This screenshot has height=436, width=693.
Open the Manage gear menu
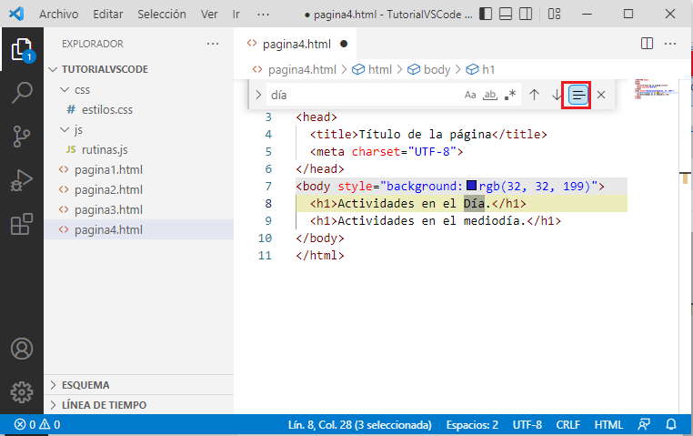pos(22,391)
